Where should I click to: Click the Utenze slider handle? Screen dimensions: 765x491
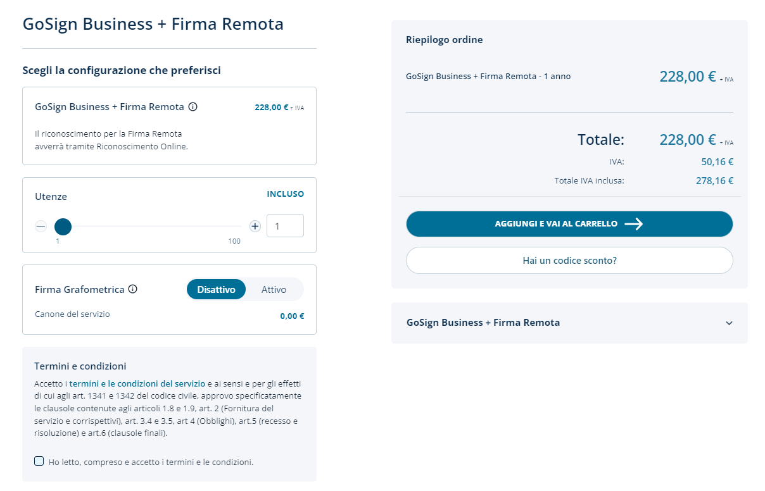[x=63, y=227]
